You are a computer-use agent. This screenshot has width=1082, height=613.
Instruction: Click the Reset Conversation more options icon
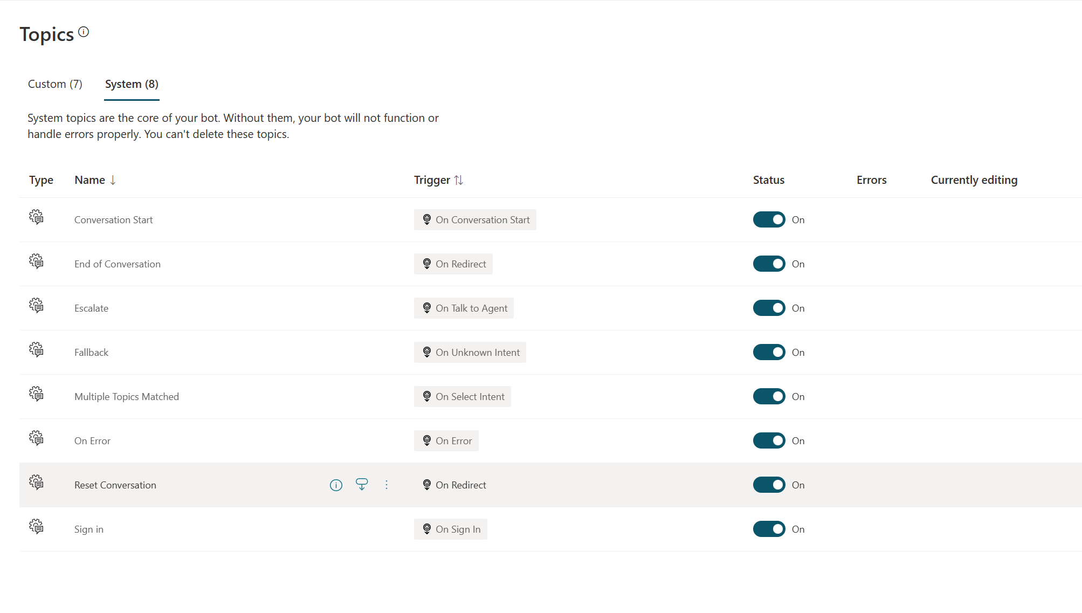387,485
